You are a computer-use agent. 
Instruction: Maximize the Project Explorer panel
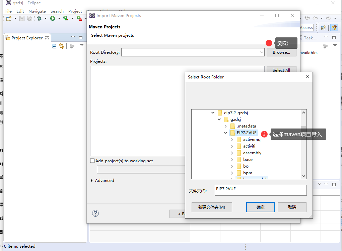tap(81, 37)
